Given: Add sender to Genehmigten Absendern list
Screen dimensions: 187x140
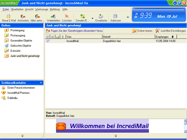Looking at the screenshot, I should coord(74,31).
